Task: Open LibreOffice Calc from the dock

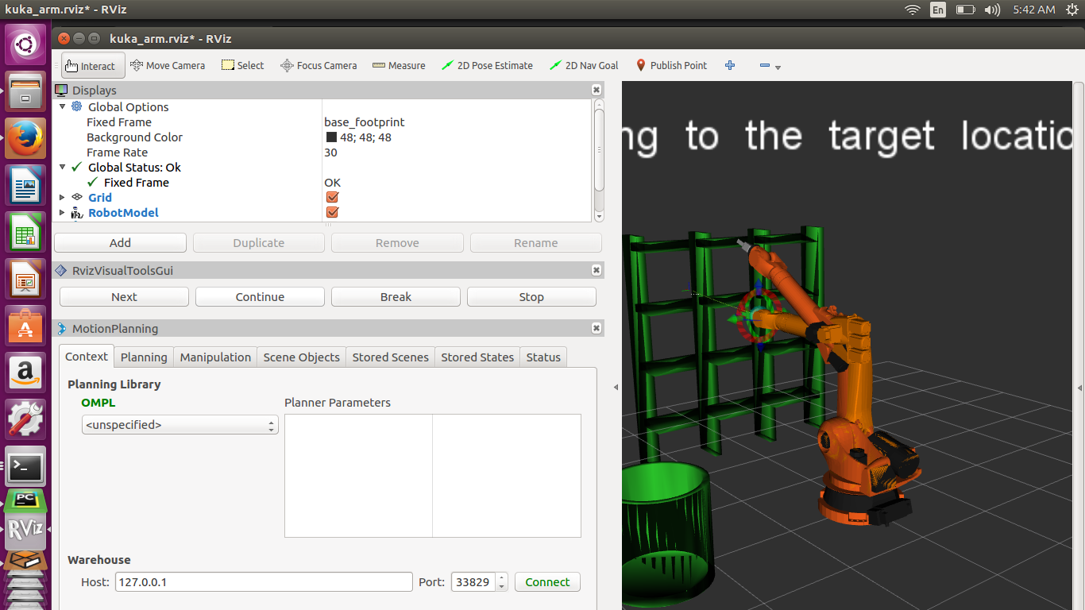Action: [x=26, y=232]
